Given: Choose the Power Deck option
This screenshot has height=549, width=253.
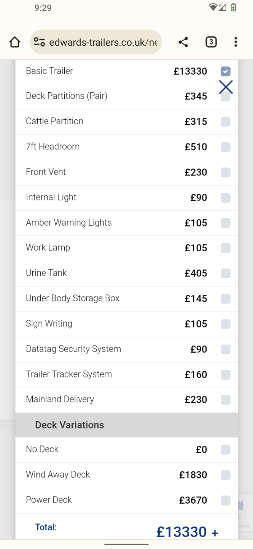Looking at the screenshot, I should click(x=226, y=500).
